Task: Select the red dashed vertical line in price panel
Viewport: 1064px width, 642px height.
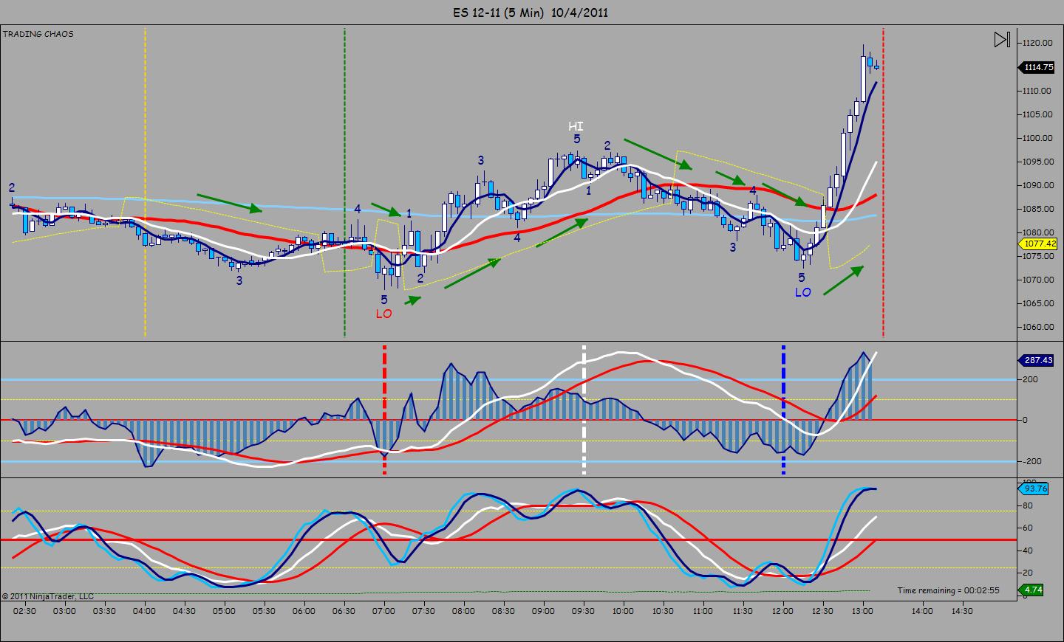Action: click(883, 182)
